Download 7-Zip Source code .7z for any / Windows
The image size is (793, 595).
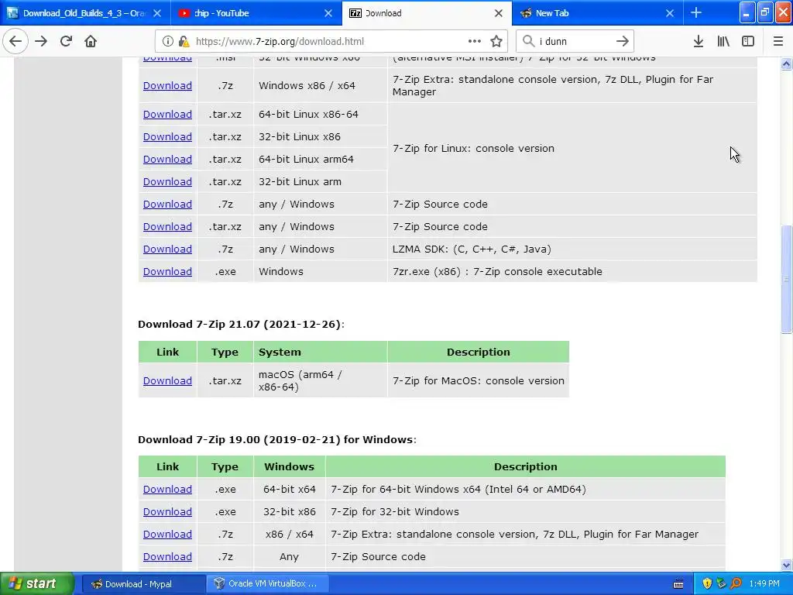click(x=167, y=204)
